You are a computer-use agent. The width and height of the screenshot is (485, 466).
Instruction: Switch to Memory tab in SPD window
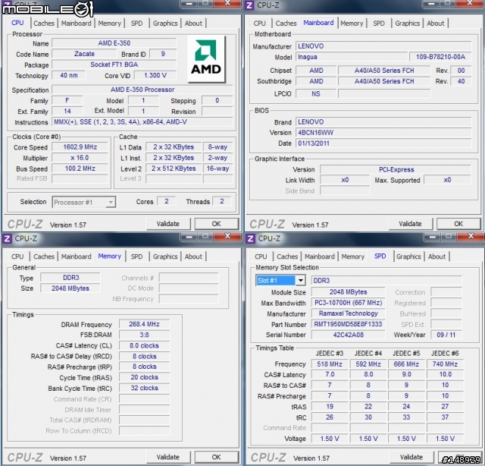(353, 257)
